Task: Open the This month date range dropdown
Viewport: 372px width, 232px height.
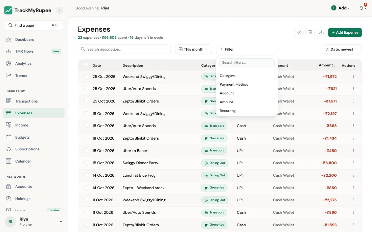Action: [x=193, y=49]
